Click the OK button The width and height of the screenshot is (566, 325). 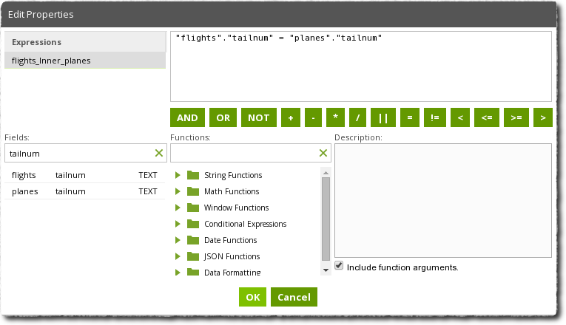point(253,297)
